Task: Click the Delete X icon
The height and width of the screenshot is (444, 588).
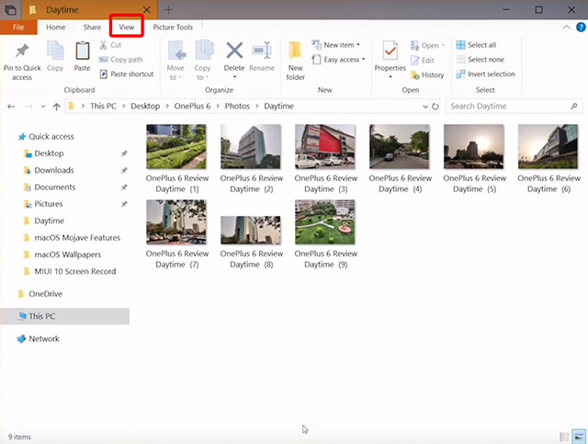Action: pyautogui.click(x=234, y=51)
